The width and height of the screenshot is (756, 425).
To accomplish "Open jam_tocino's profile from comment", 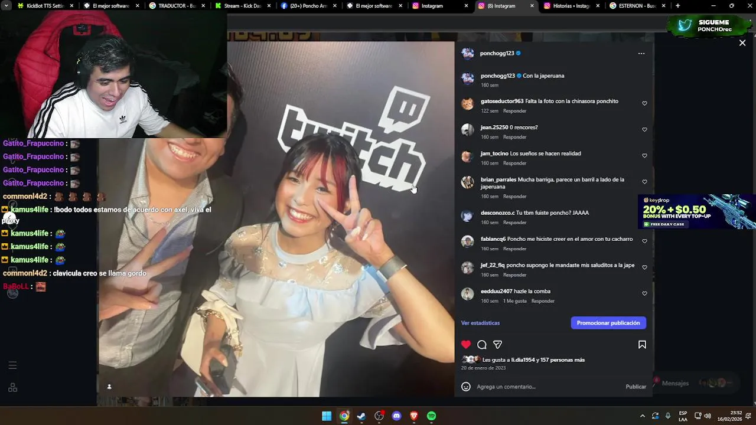I will coord(494,153).
